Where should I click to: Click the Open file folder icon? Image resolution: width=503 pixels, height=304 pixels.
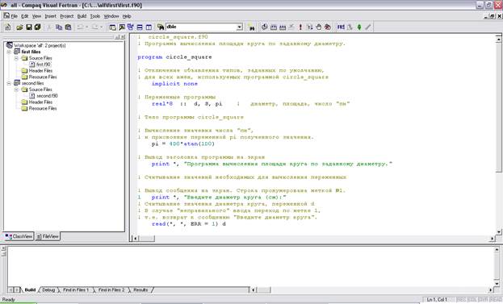[x=19, y=27]
